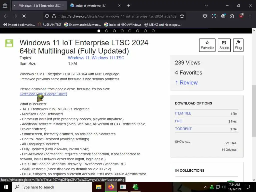
Task: Select the fourth carousel dot
Action: coord(122,31)
